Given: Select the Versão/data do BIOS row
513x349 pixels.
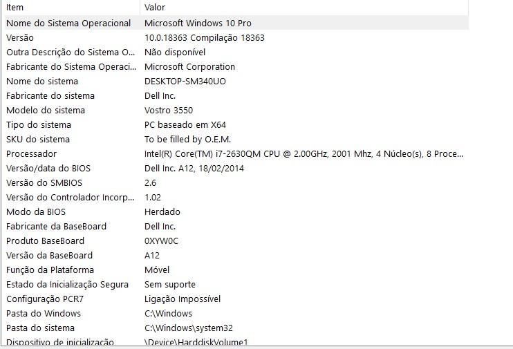Looking at the screenshot, I should pos(236,169).
